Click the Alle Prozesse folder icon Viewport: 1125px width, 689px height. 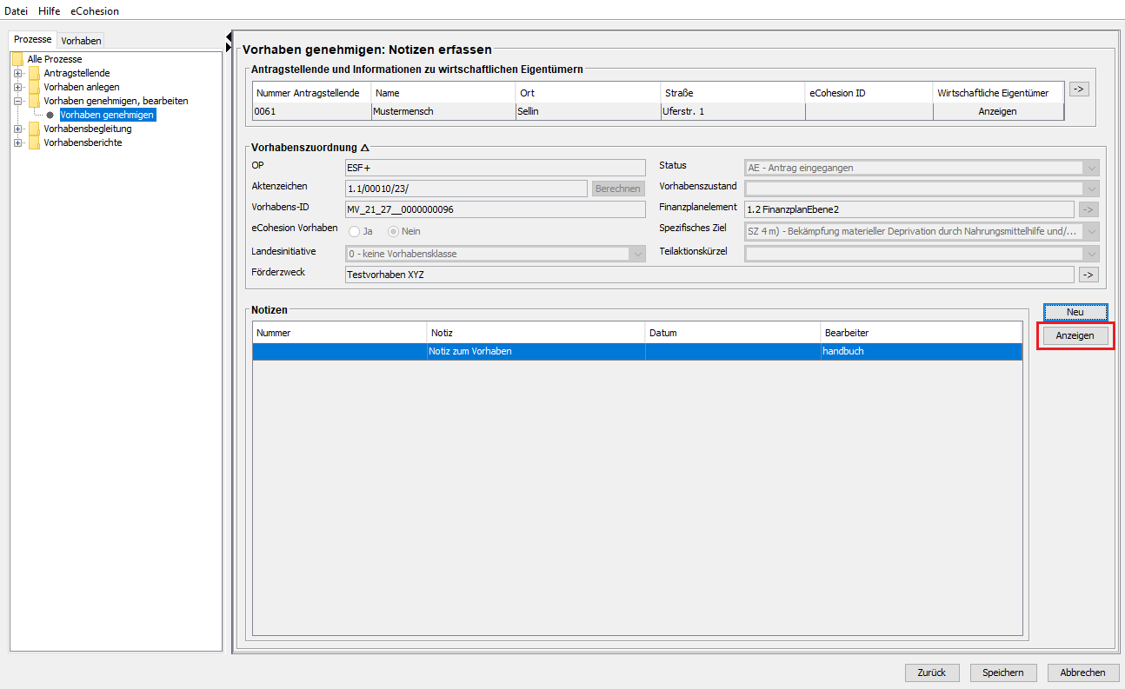pyautogui.click(x=17, y=59)
